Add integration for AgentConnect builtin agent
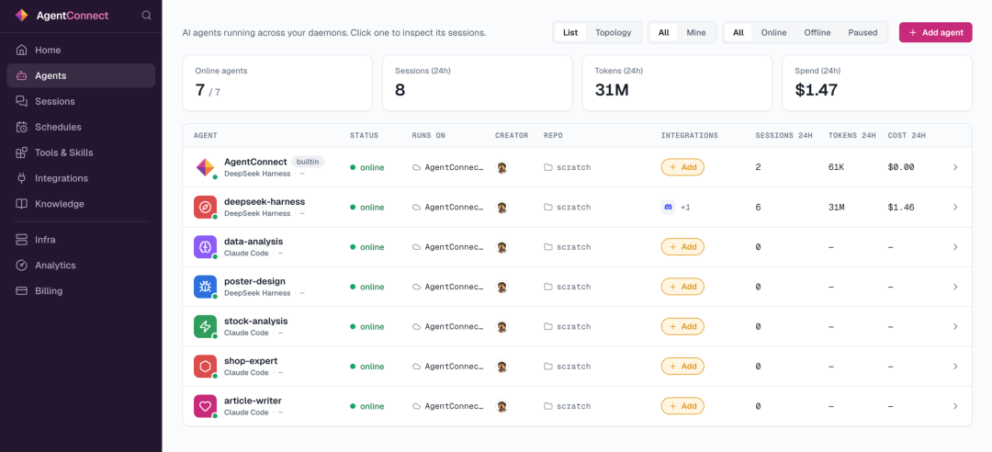 tap(682, 167)
